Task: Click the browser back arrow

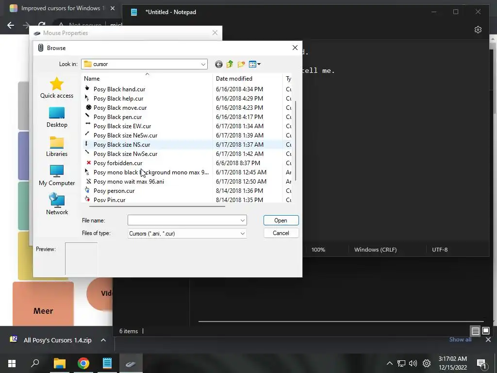Action: click(11, 25)
